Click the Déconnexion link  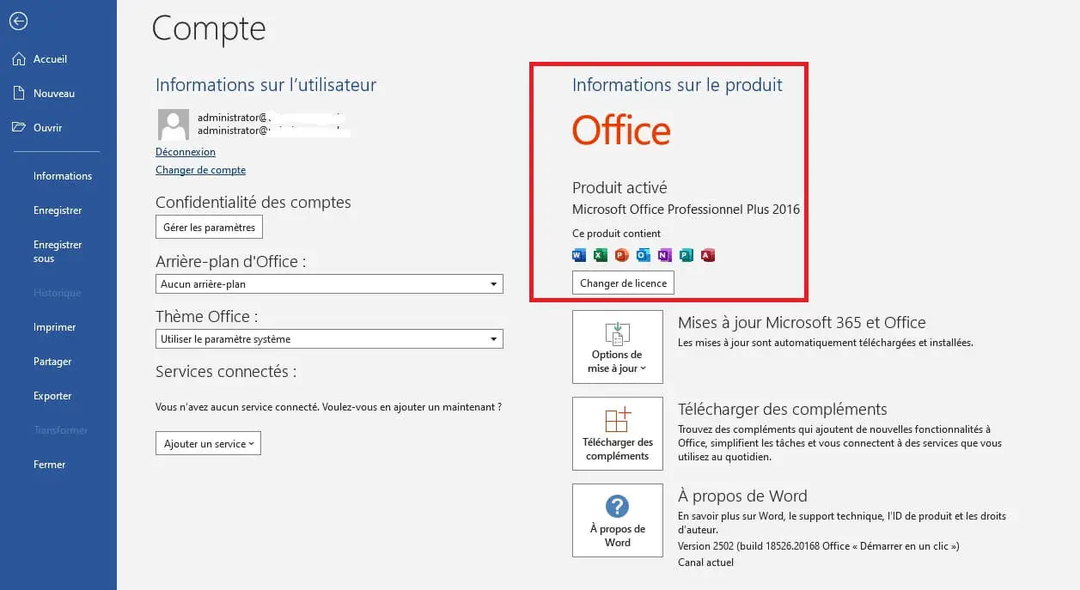(186, 152)
